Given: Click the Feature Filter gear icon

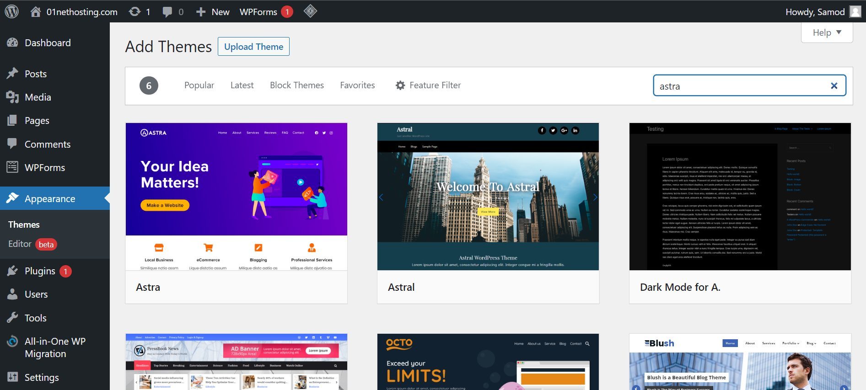Looking at the screenshot, I should (x=400, y=85).
